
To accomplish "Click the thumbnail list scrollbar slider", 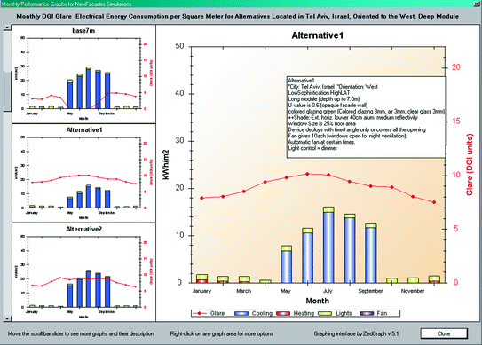I will click(7, 91).
